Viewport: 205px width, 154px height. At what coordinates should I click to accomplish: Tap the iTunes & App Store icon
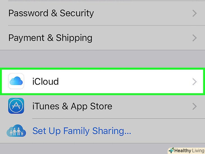[16, 106]
